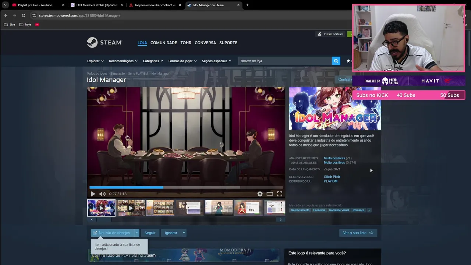The height and width of the screenshot is (265, 471).
Task: Open the Explorar menu
Action: coord(95,61)
